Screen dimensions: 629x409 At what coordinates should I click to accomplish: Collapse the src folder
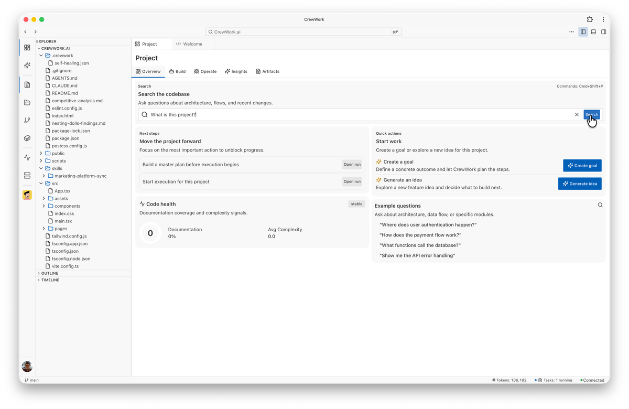click(41, 184)
